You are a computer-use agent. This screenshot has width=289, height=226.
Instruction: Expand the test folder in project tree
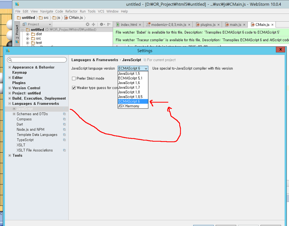tap(28, 43)
